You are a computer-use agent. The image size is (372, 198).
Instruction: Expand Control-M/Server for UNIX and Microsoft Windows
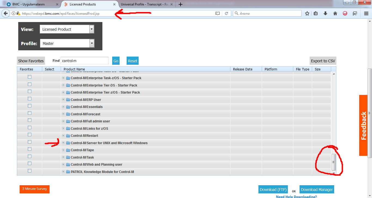pyautogui.click(x=63, y=143)
